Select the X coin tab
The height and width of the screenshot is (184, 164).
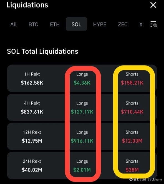click(141, 24)
